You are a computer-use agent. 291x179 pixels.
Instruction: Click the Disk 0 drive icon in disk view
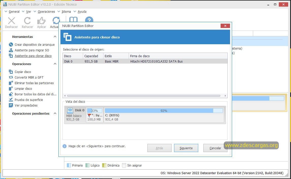70,111
